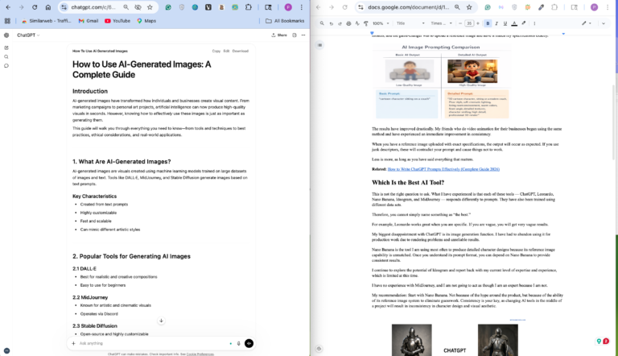
Task: Open search chats in the ChatGPT sidebar
Action: [x=6, y=57]
